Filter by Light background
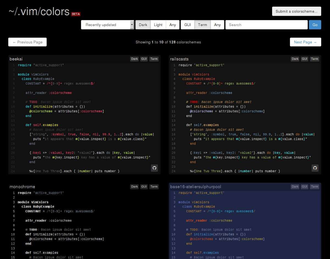Viewport: 330px width, 259px height. coord(158,25)
